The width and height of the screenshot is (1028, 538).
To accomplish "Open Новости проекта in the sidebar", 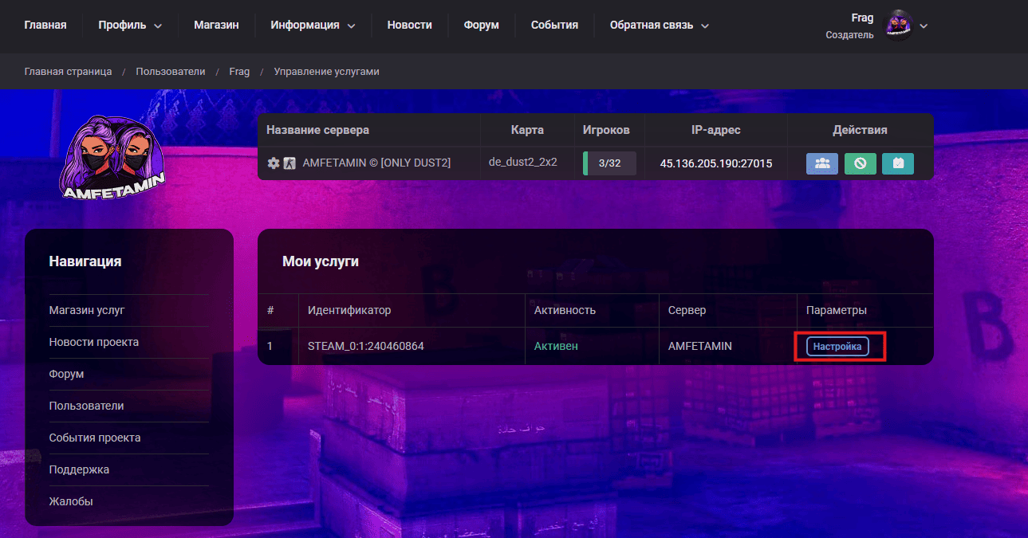I will pyautogui.click(x=94, y=342).
